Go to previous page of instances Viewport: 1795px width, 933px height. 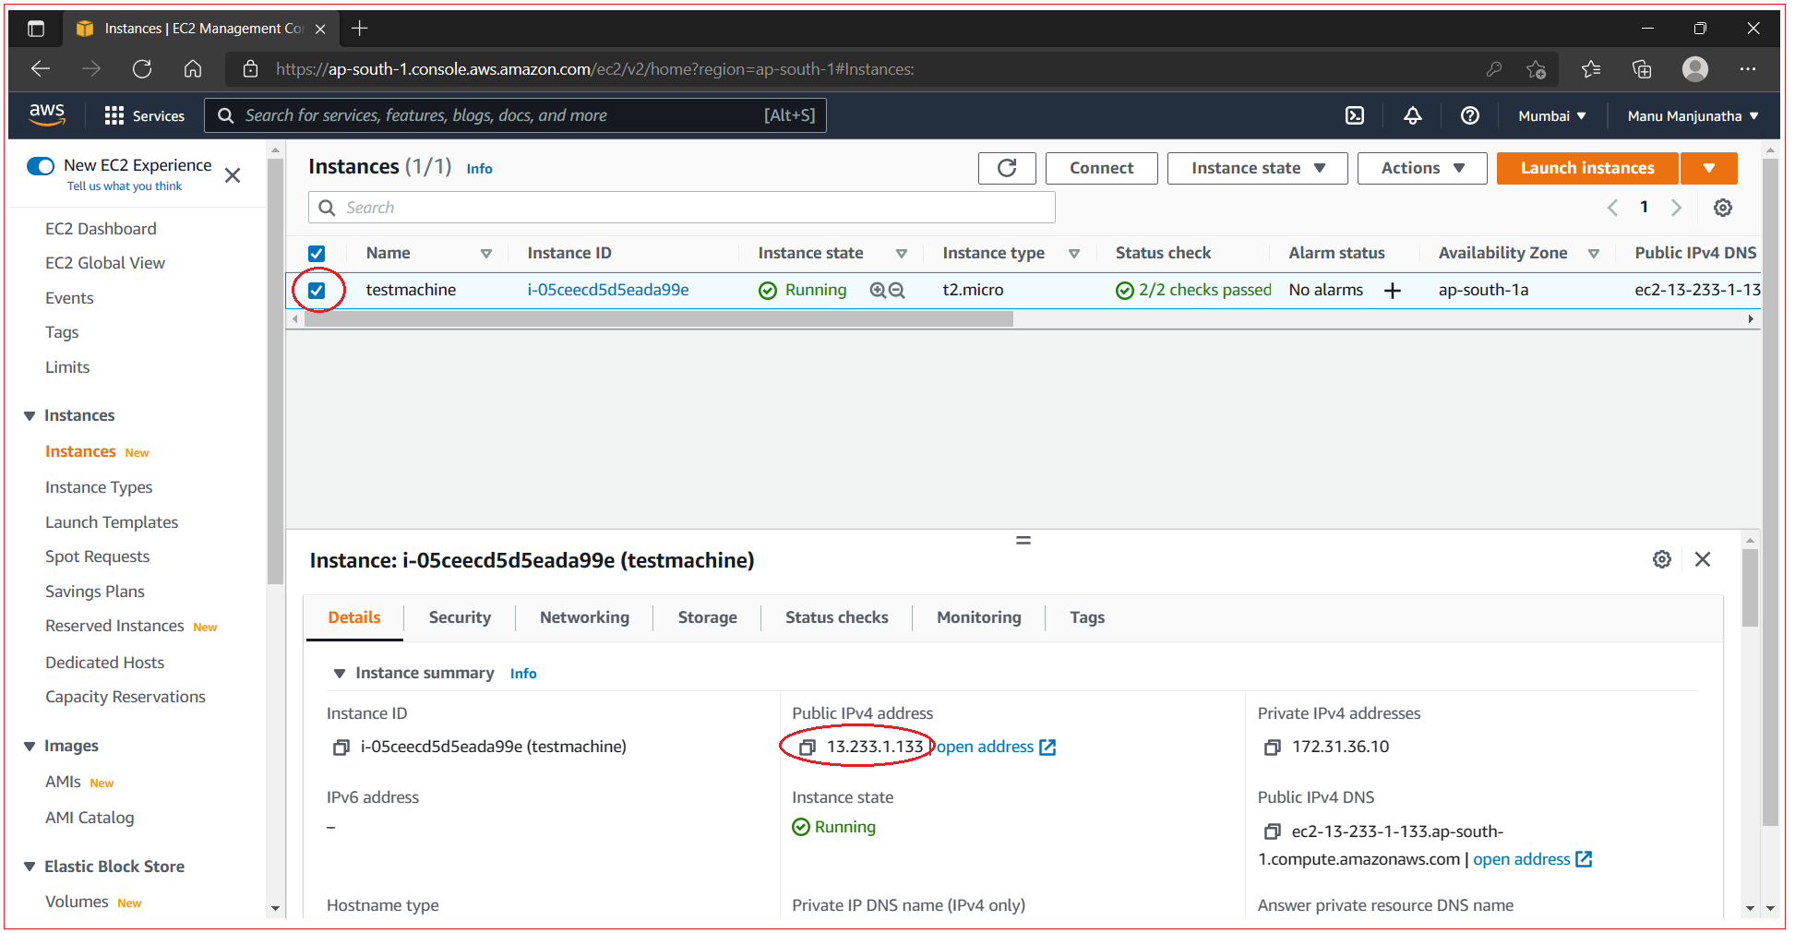[x=1612, y=208]
